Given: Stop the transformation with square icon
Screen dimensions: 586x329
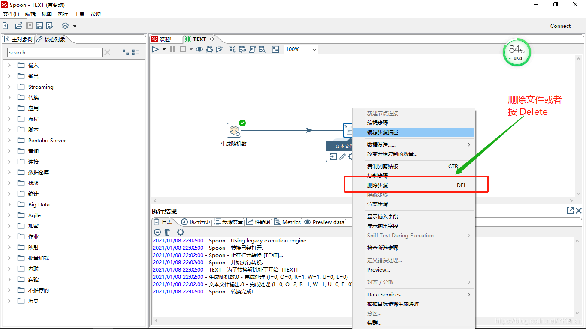Looking at the screenshot, I should [x=183, y=49].
